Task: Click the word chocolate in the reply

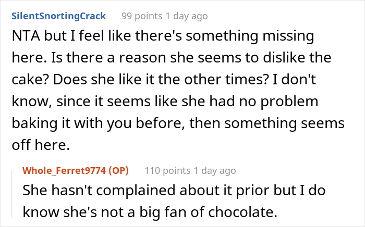Action: click(242, 212)
